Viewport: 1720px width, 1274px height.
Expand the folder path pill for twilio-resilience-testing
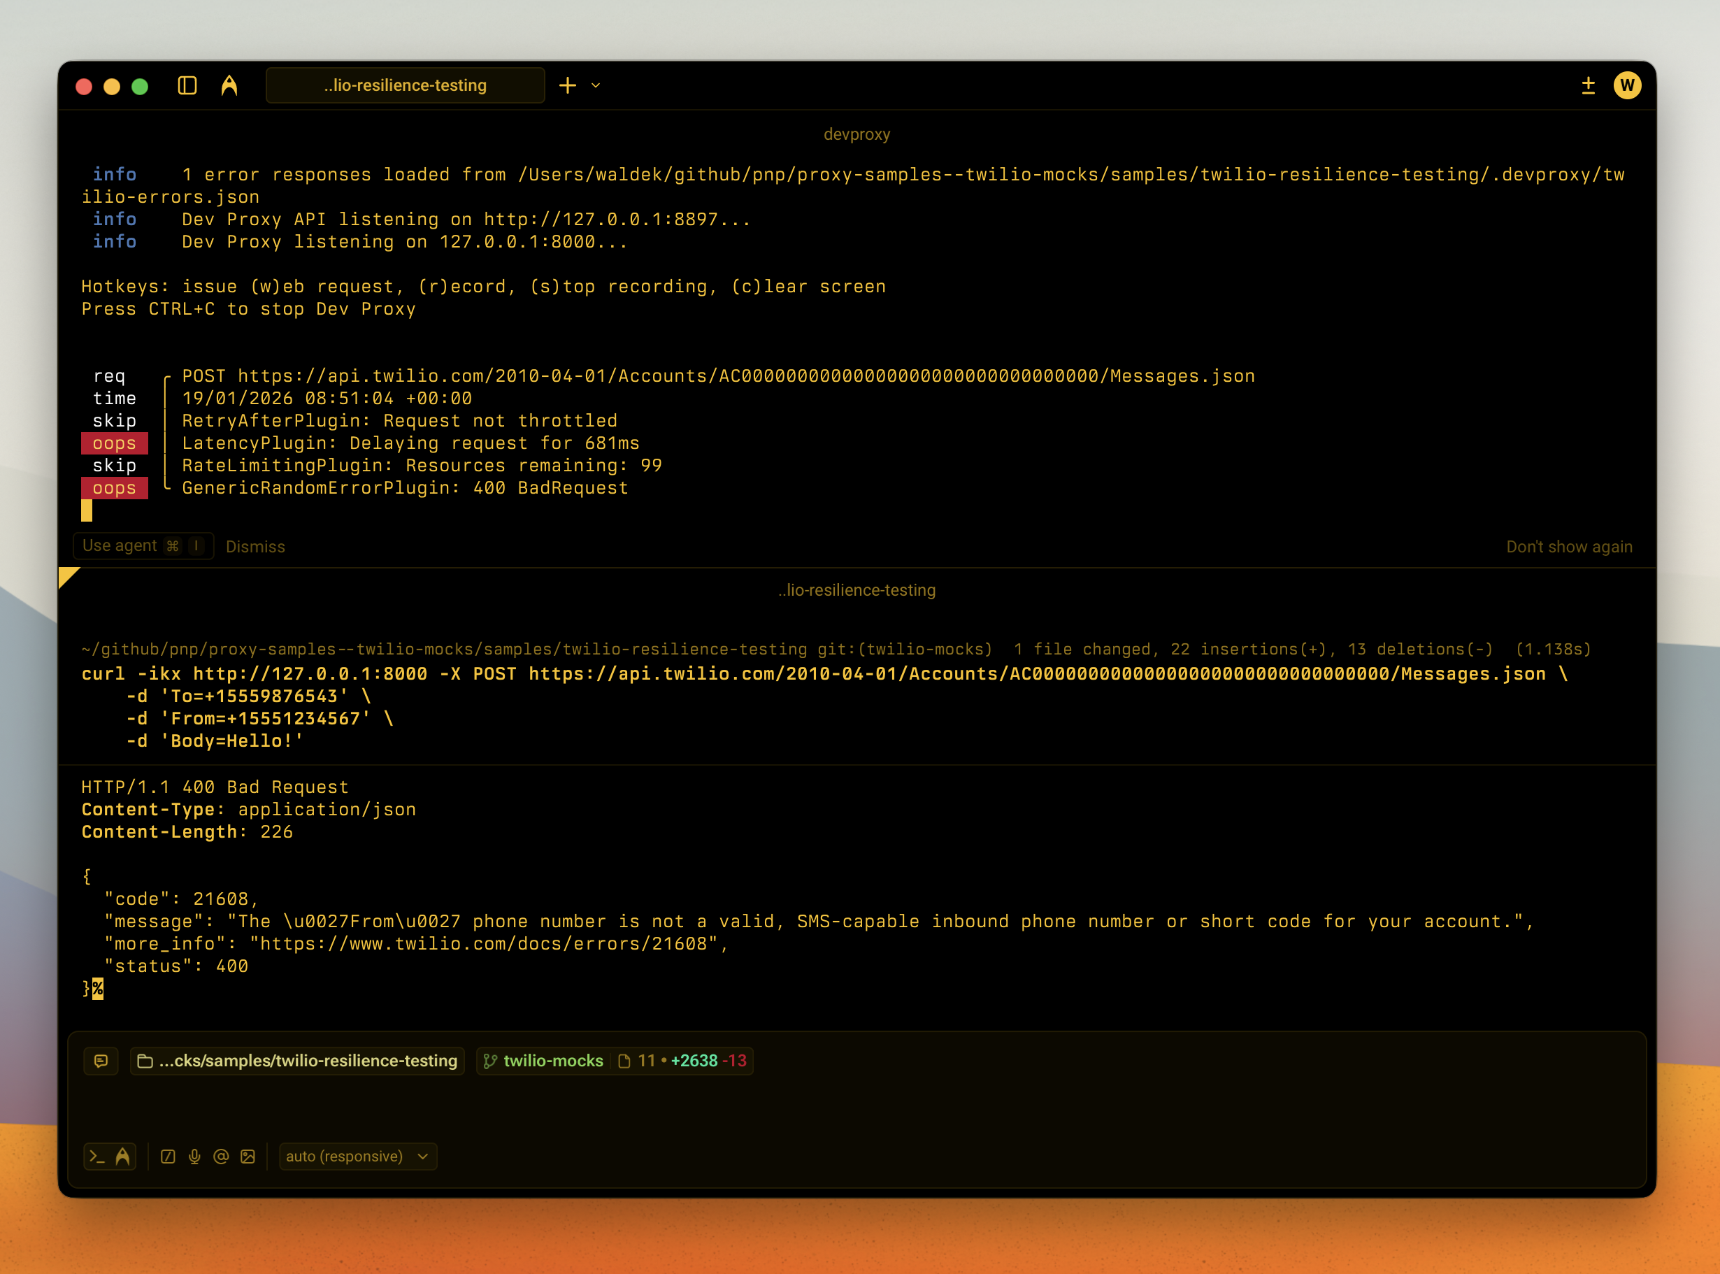click(x=297, y=1060)
